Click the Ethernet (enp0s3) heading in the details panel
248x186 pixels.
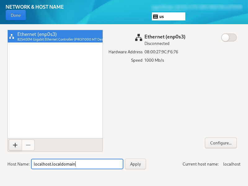click(x=165, y=37)
